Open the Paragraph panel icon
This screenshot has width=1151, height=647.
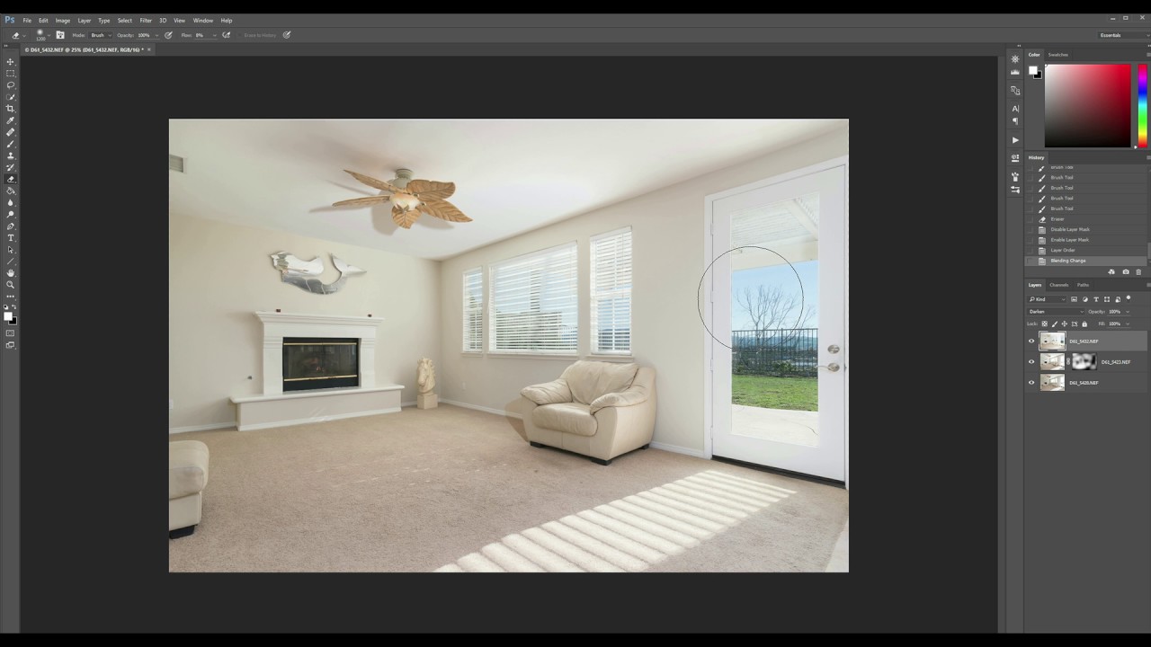(1015, 121)
